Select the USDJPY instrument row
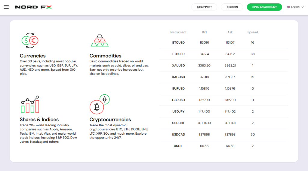This screenshot has width=308, height=171. tap(224, 111)
